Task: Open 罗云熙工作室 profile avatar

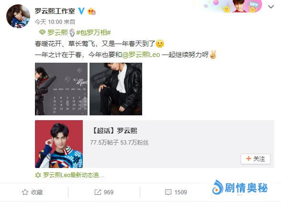Action: coord(18,16)
